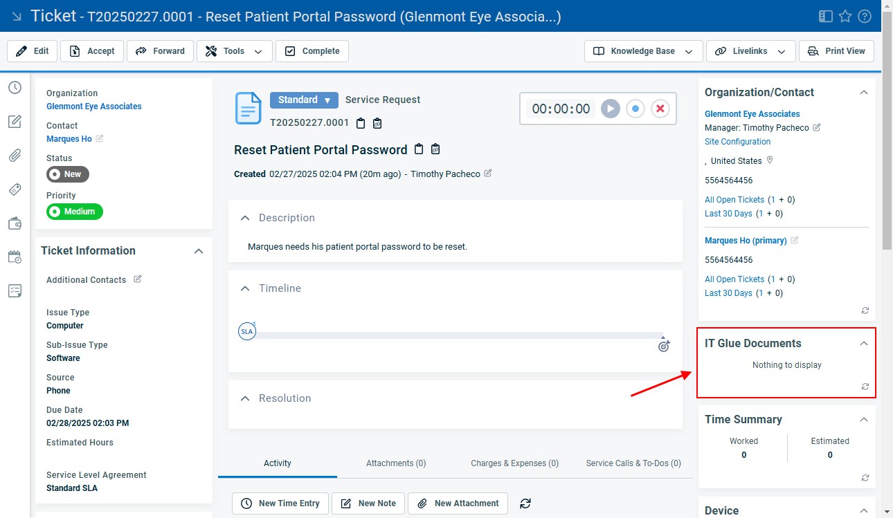This screenshot has height=518, width=893.
Task: Open the notes edit icon in left sidebar
Action: [x=15, y=122]
